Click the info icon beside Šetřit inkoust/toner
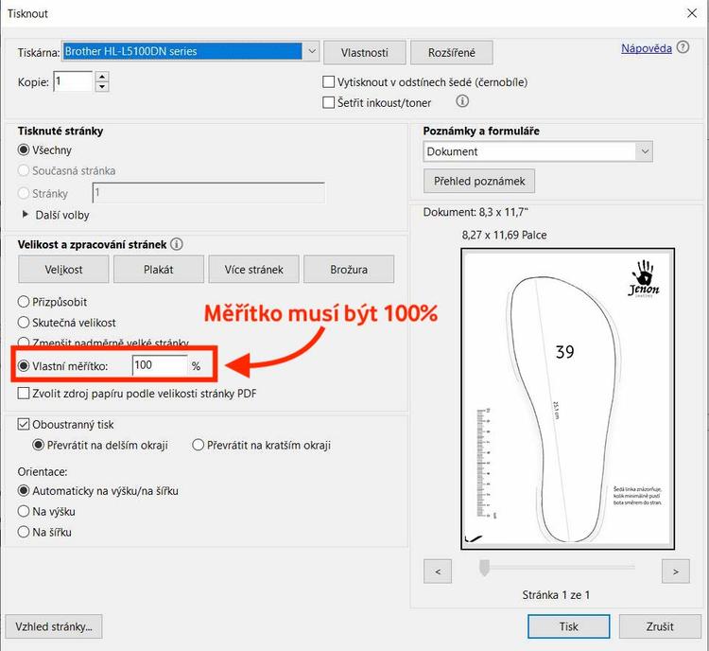Image resolution: width=709 pixels, height=651 pixels. click(x=462, y=101)
